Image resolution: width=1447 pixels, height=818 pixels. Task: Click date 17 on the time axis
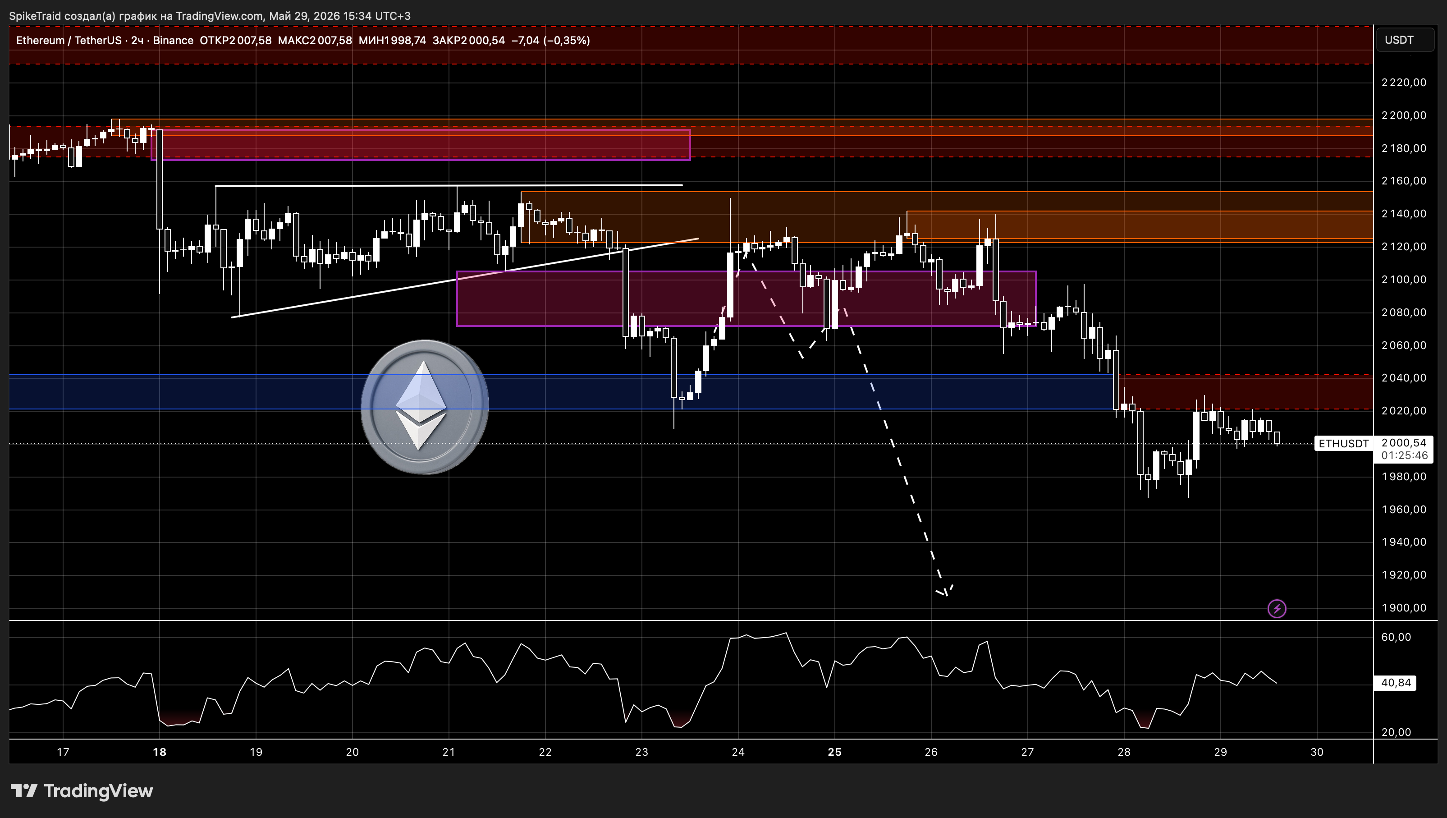point(63,752)
